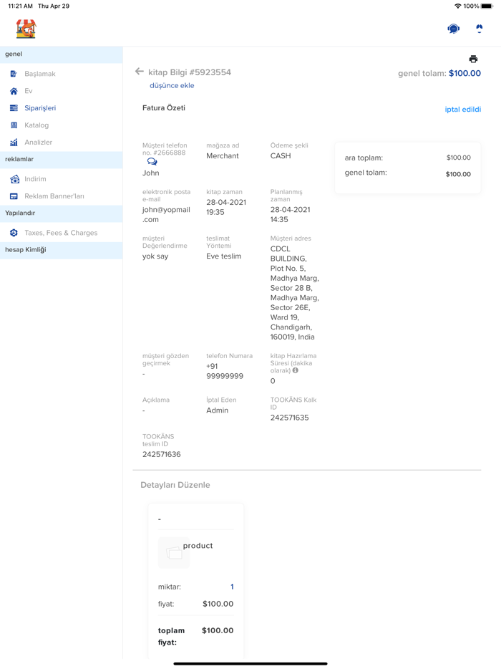This screenshot has height=669, width=501.
Task: Click the printer icon
Action: point(473,59)
